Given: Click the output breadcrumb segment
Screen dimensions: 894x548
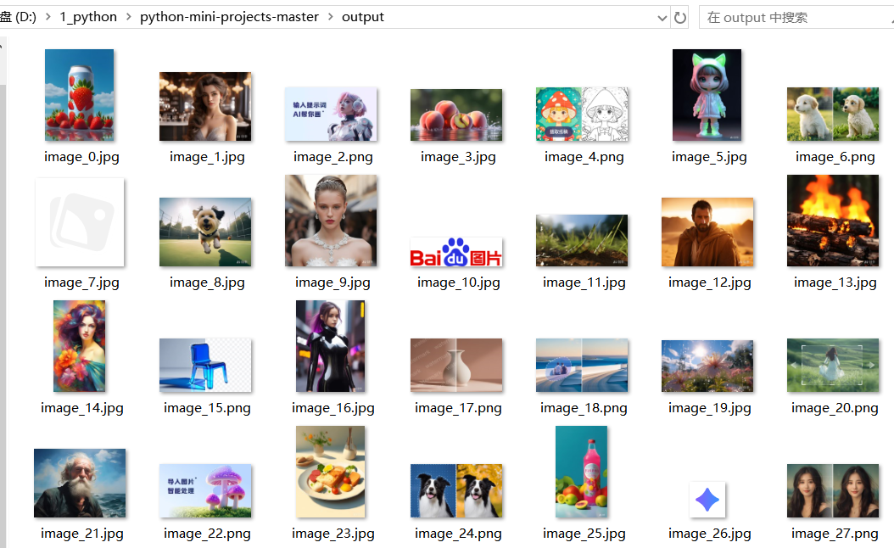Looking at the screenshot, I should point(363,17).
